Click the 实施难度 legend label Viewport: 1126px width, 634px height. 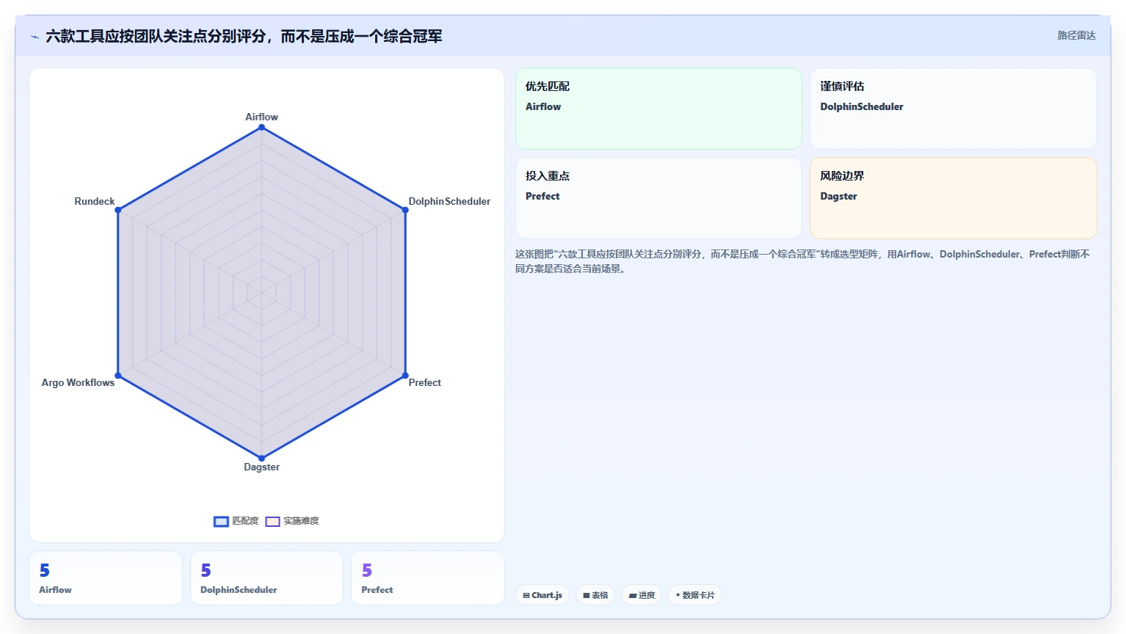(301, 521)
